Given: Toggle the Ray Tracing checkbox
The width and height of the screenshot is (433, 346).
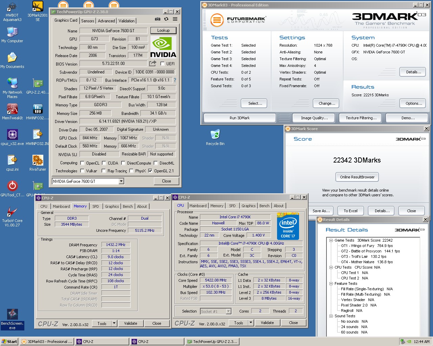Looking at the screenshot, I should click(x=104, y=171).
